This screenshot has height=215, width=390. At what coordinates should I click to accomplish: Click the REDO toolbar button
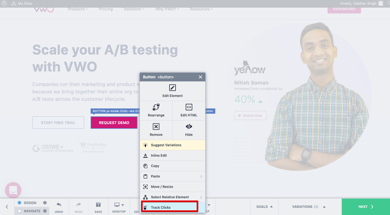pyautogui.click(x=79, y=207)
